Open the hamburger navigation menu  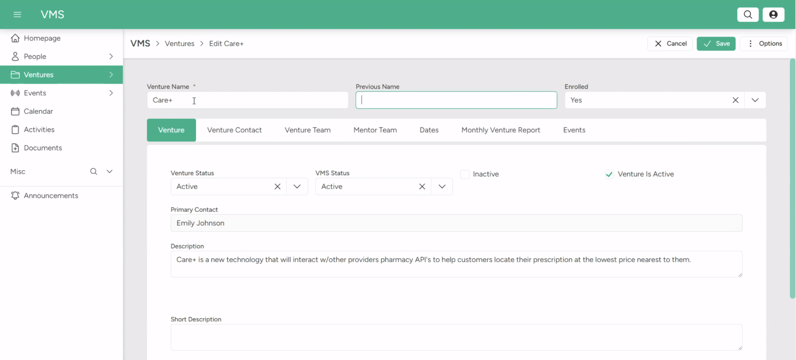click(17, 14)
